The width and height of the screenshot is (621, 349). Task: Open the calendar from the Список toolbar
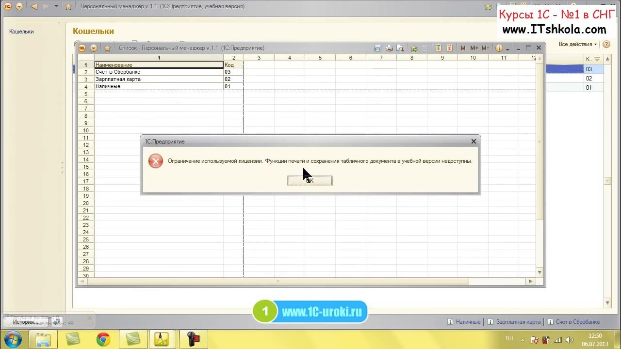[x=449, y=48]
